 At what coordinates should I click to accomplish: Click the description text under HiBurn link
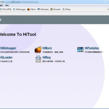pyautogui.click(x=53, y=52)
